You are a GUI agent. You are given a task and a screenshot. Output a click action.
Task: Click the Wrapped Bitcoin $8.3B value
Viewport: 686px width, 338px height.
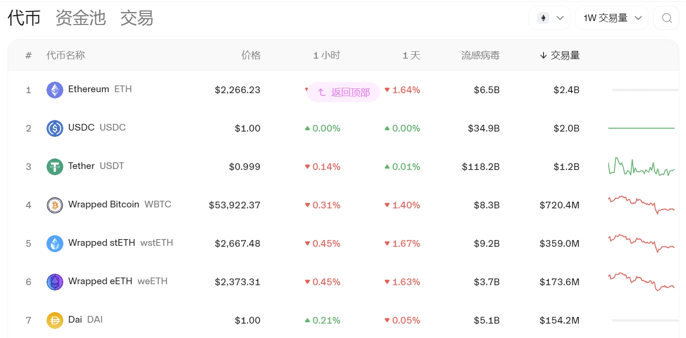(486, 205)
